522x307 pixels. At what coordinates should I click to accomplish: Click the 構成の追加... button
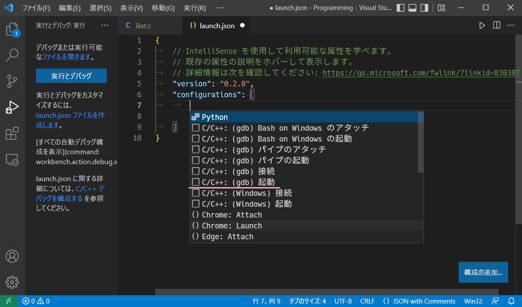click(x=483, y=272)
